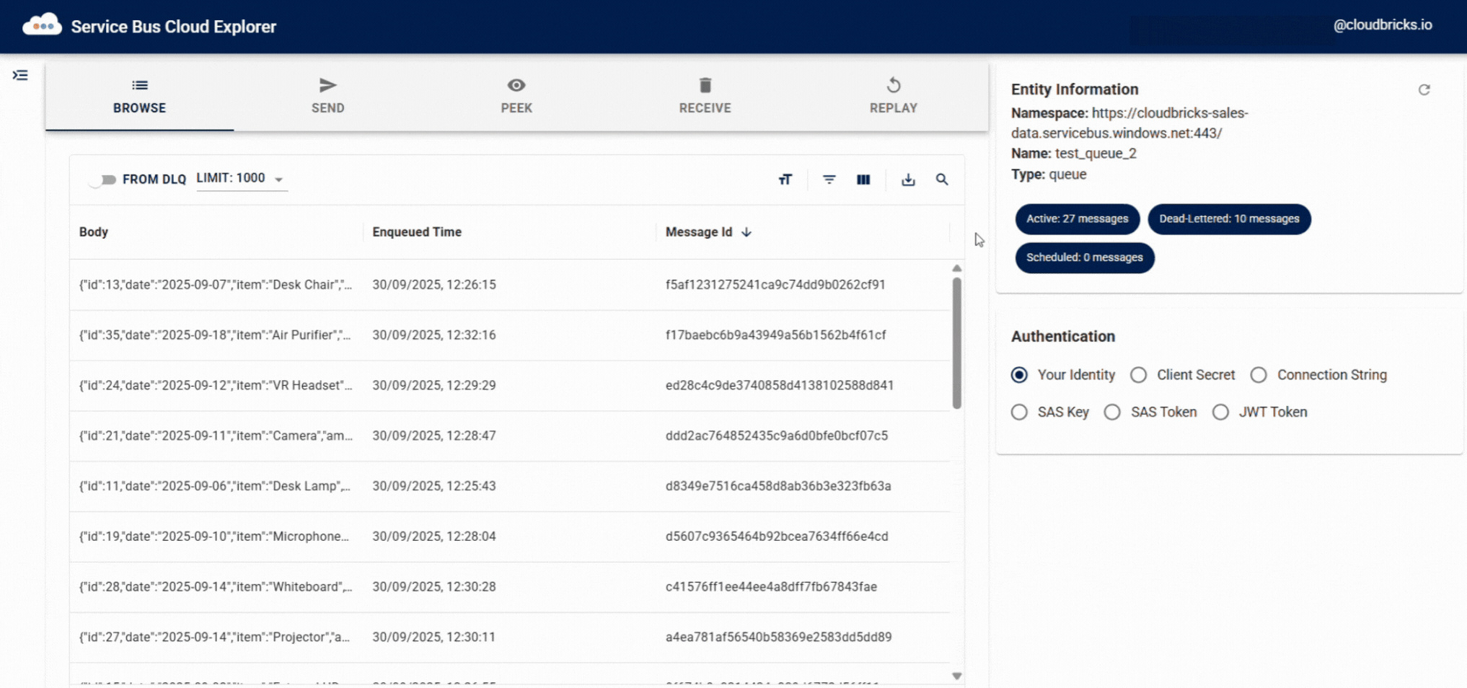Click the text size icon
Viewport: 1467px width, 688px height.
pyautogui.click(x=785, y=180)
